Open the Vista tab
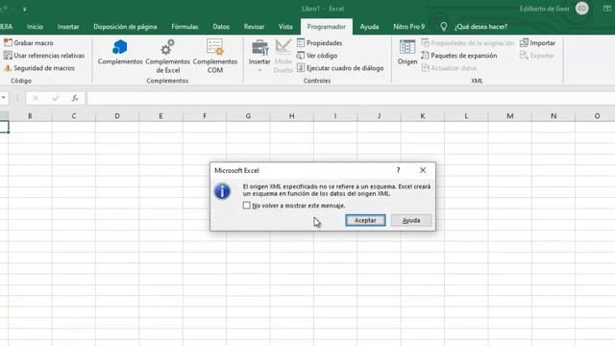 [285, 26]
